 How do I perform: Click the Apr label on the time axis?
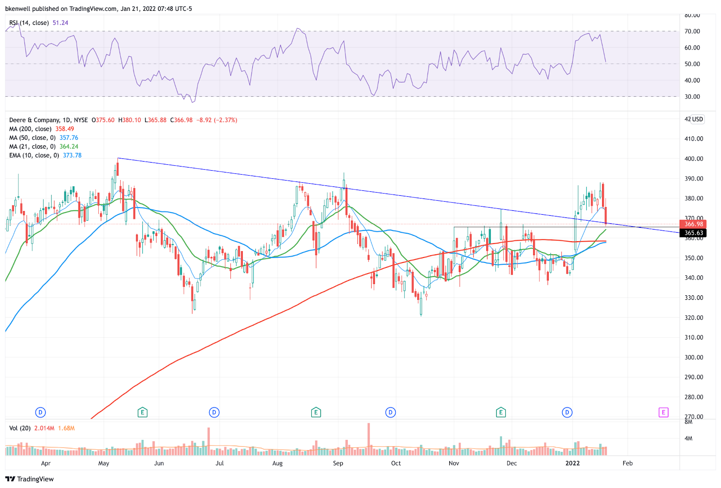[x=46, y=463]
